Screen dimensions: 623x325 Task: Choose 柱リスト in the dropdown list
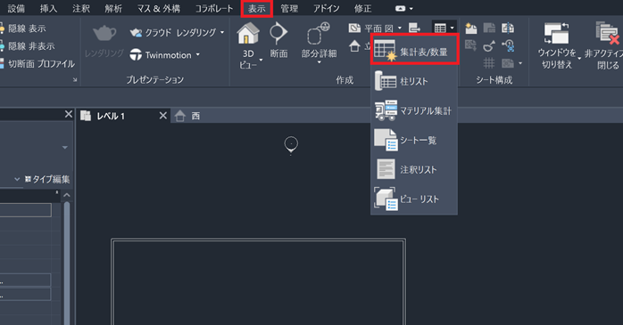click(x=414, y=81)
